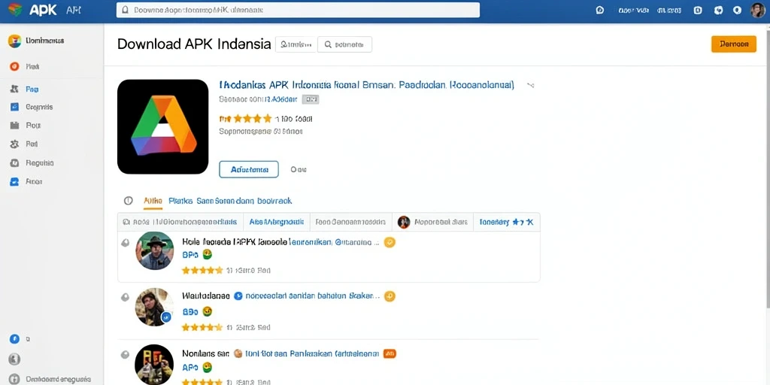The image size is (770, 385).
Task: Open the third review's blue link text
Action: tap(312, 353)
